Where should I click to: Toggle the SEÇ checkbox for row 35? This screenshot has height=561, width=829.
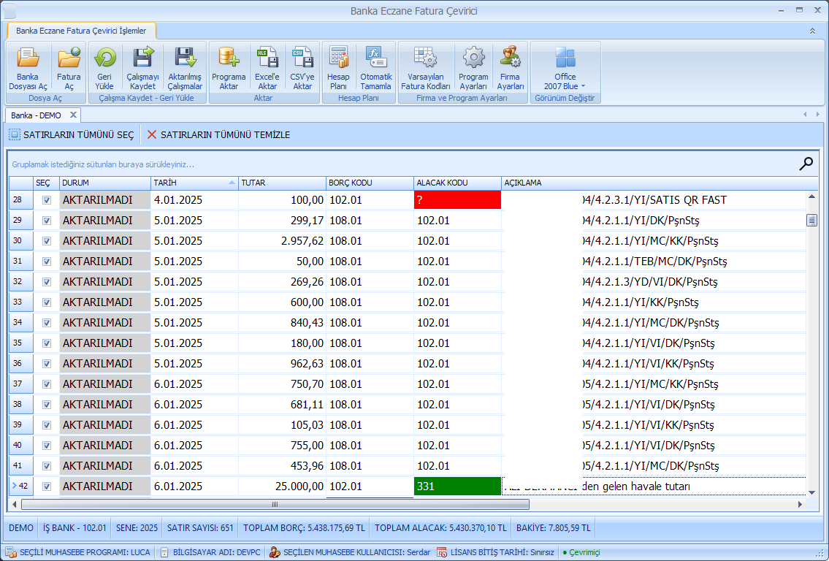[47, 343]
